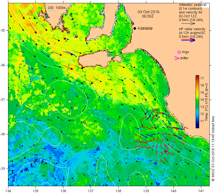Screen dimensions: 215x194
Task: Click the 'and velocity for' legend line
Action: pos(191,12)
